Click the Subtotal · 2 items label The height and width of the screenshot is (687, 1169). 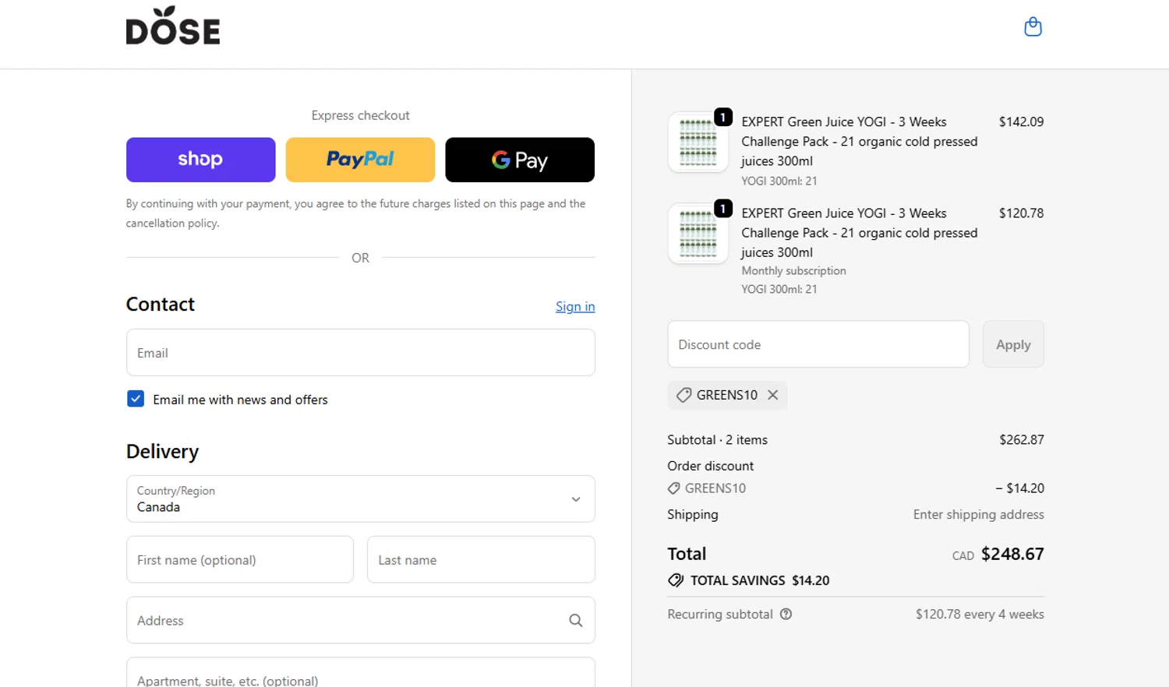point(717,439)
